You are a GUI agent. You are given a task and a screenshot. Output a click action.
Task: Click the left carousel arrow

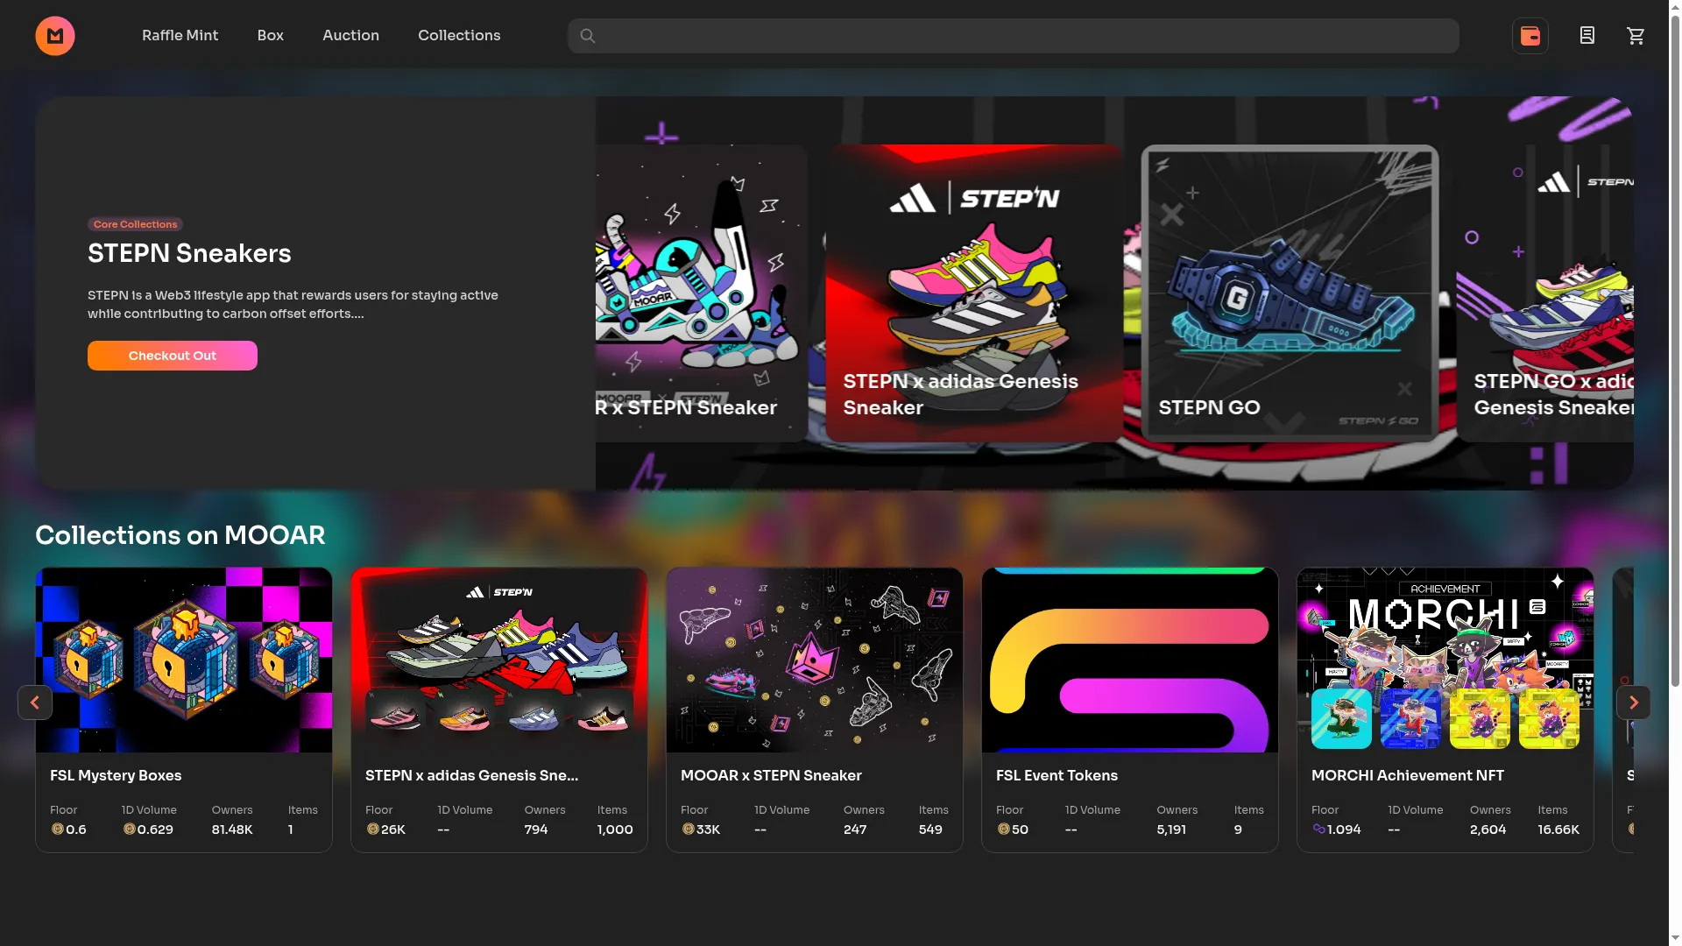click(x=35, y=702)
